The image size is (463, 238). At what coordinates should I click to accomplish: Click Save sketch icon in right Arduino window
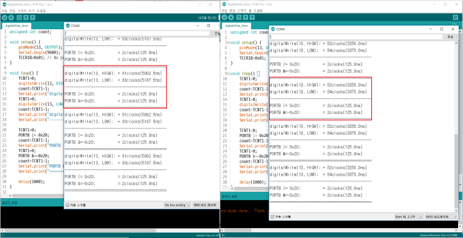tap(252, 17)
